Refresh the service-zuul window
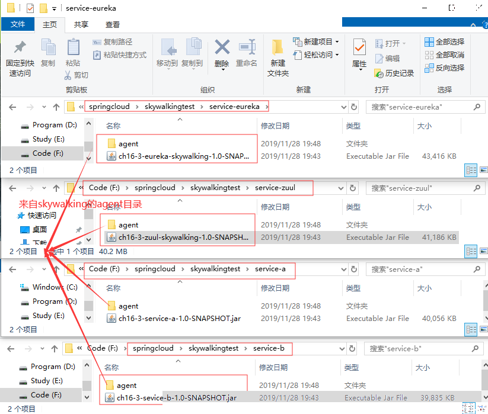 pyautogui.click(x=353, y=188)
